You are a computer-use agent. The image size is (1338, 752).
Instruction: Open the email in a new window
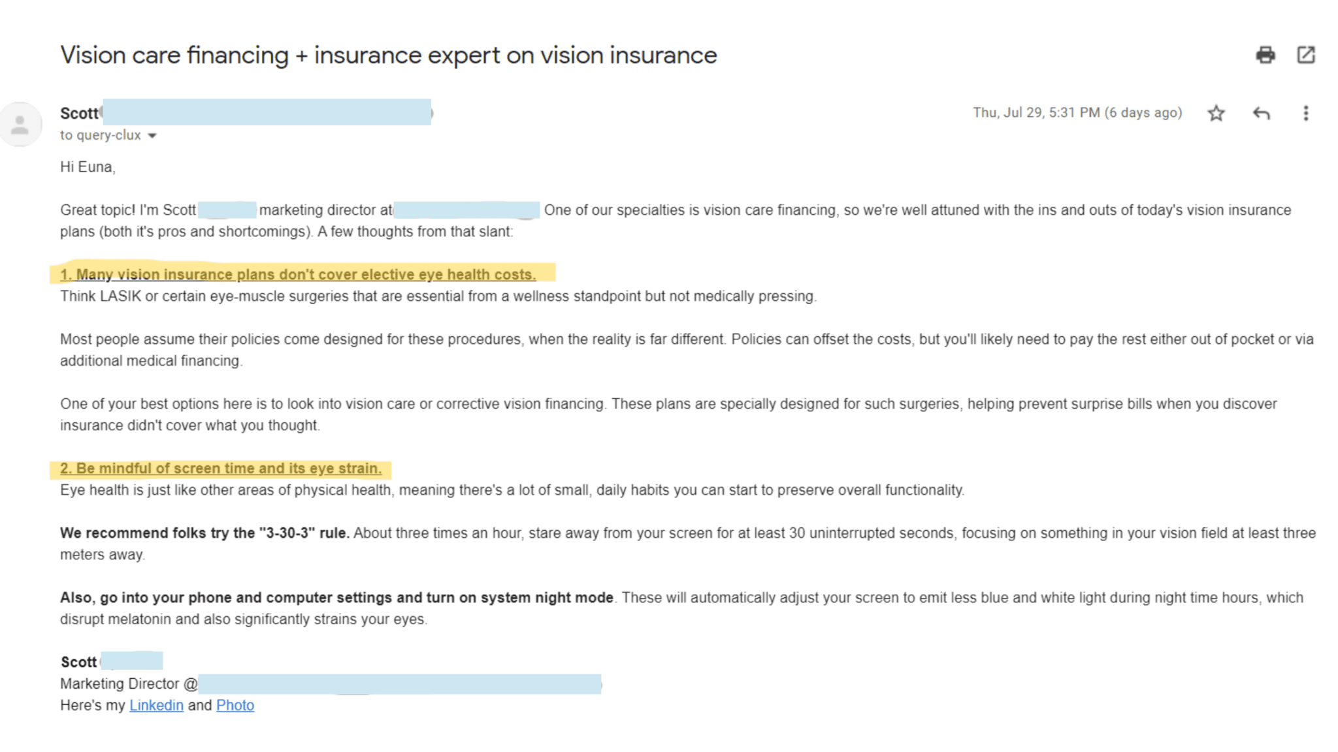[x=1306, y=55]
